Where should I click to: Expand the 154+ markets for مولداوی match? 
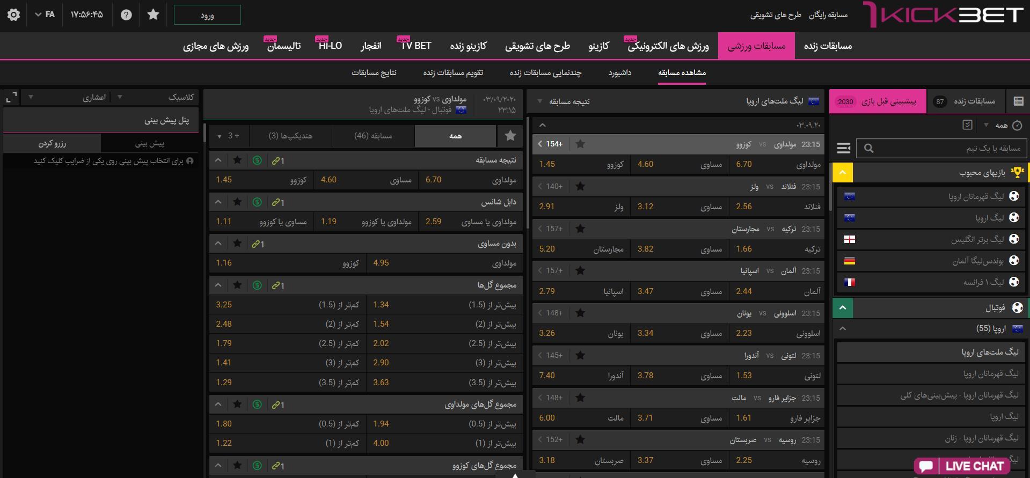pos(551,144)
